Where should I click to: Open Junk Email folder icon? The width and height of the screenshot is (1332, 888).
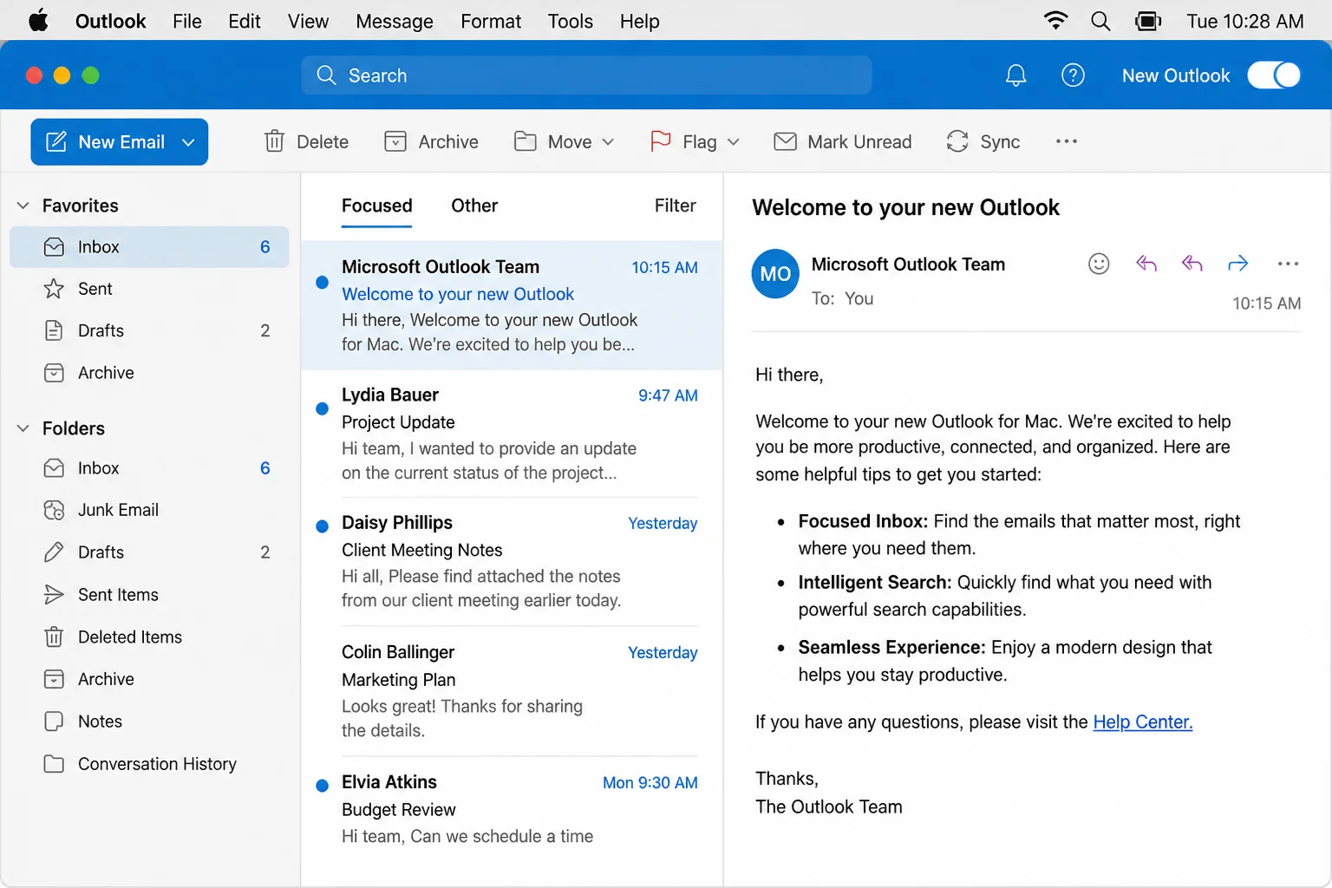tap(54, 510)
